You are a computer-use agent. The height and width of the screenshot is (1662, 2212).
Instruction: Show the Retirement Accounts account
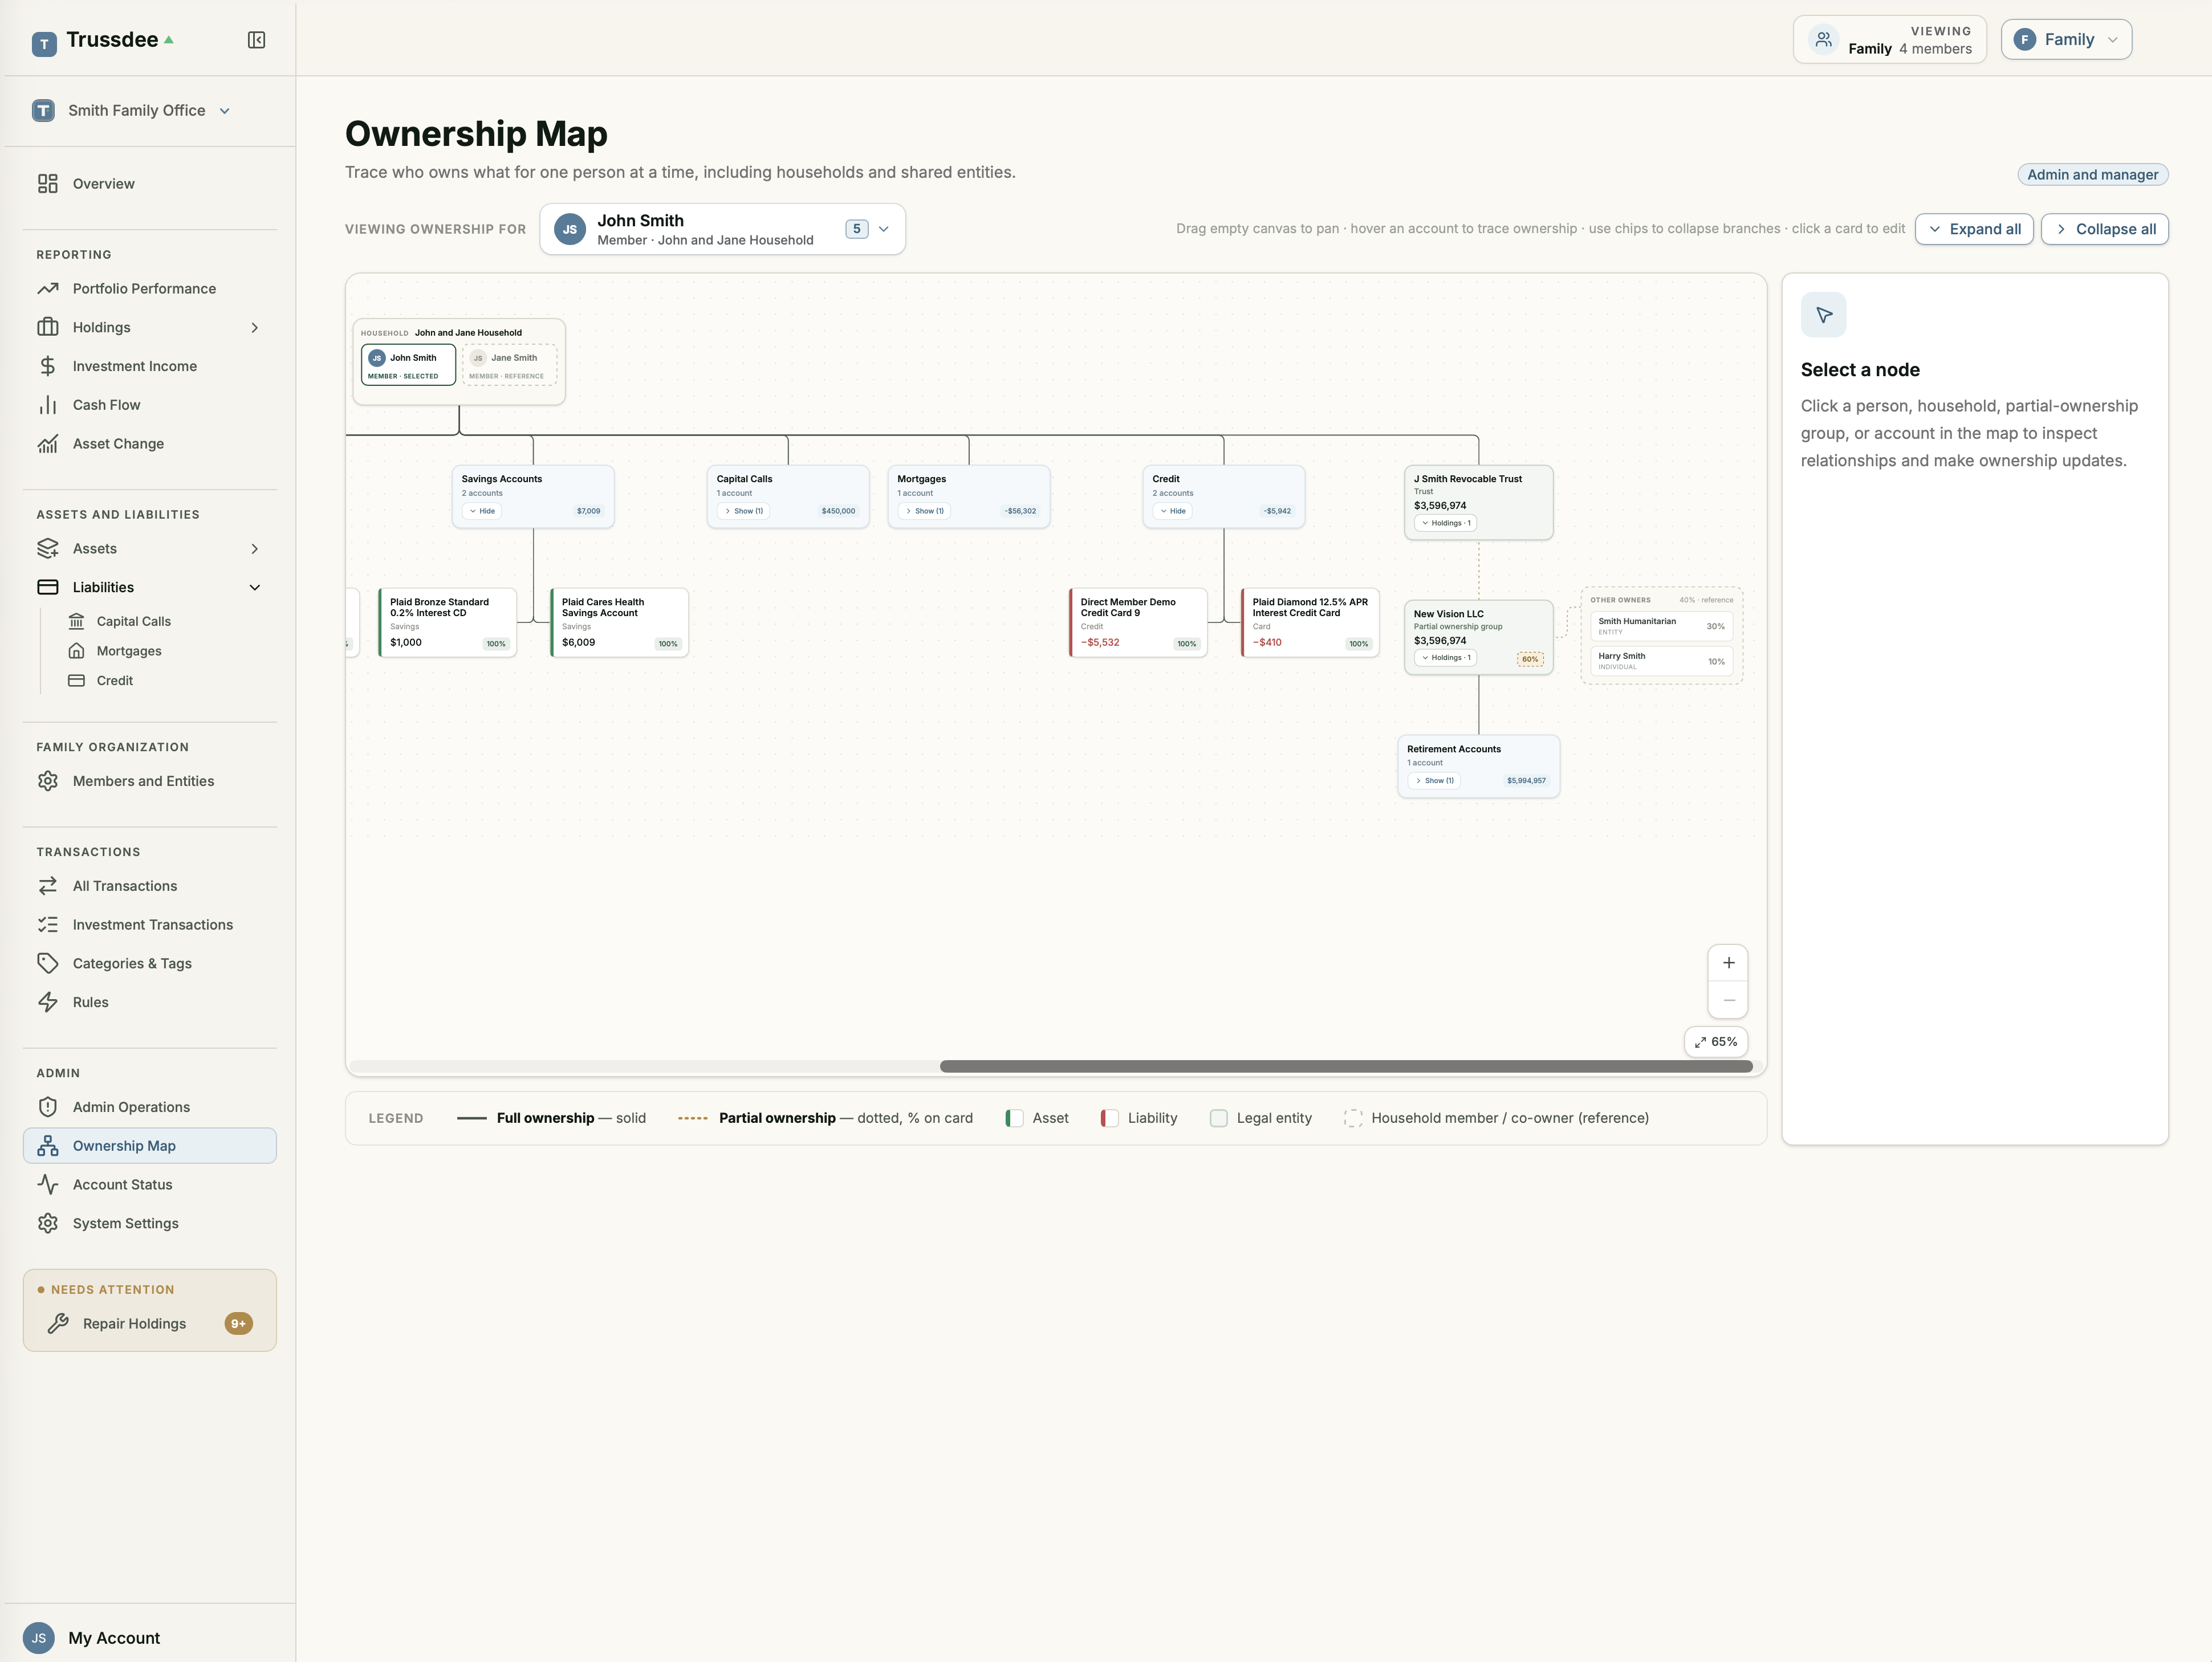click(1434, 781)
